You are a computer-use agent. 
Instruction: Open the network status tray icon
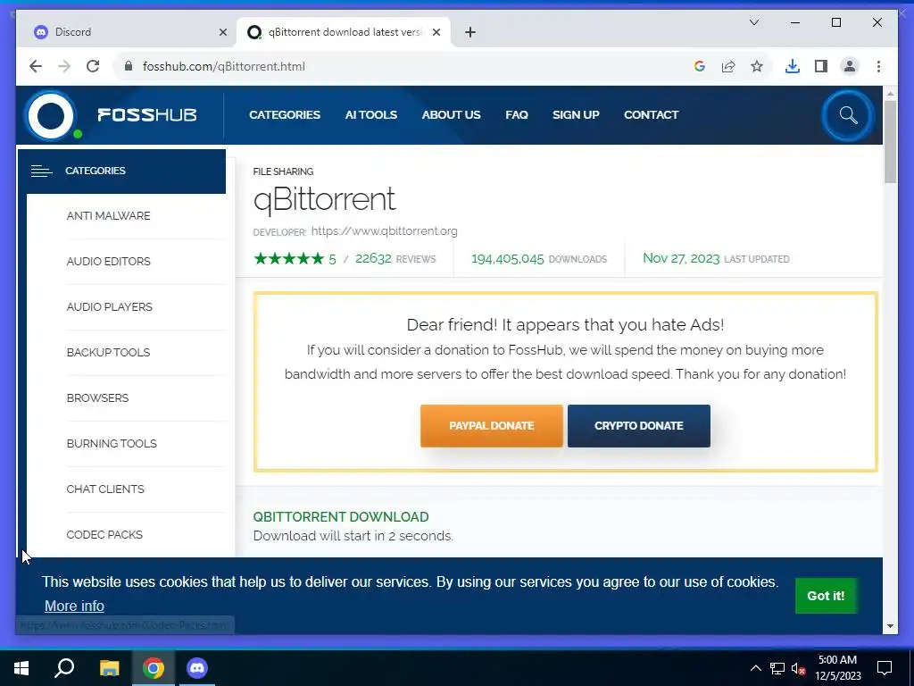[777, 668]
